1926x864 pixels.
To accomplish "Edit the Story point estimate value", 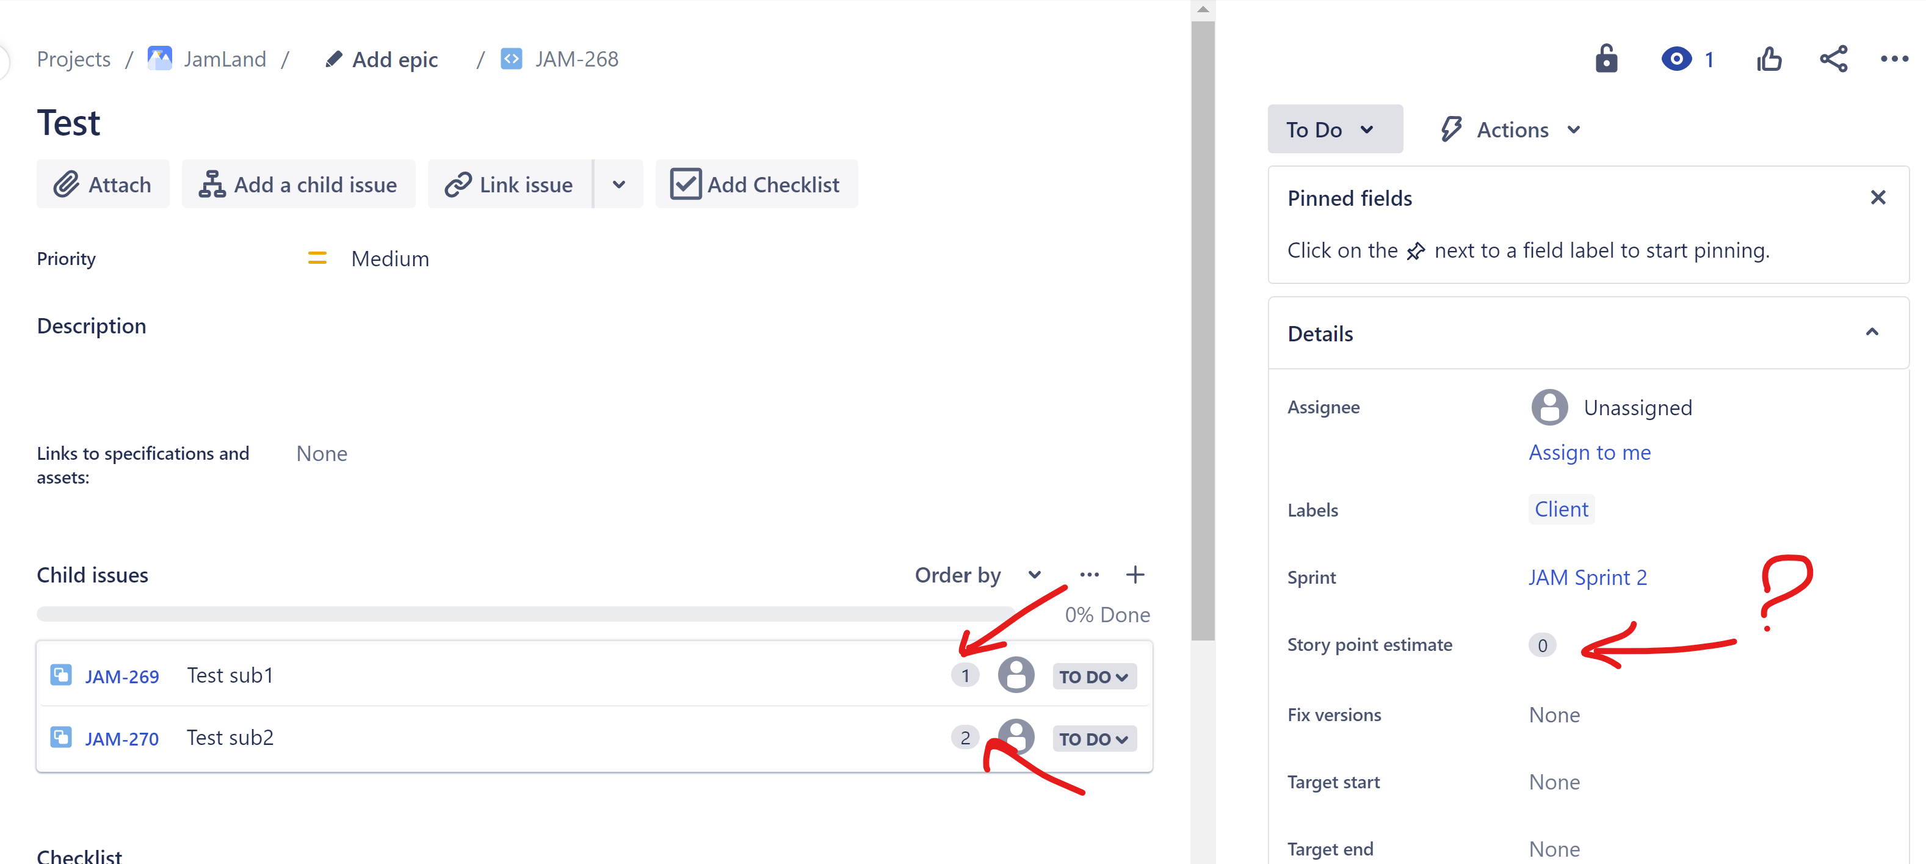I will pos(1543,645).
